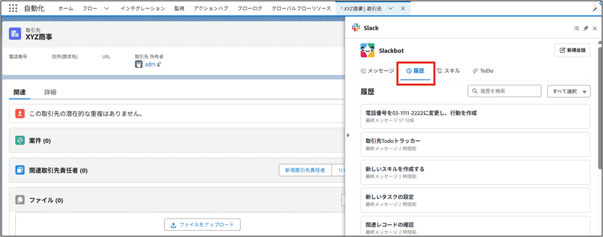Click the 新規会話 button

coord(572,50)
